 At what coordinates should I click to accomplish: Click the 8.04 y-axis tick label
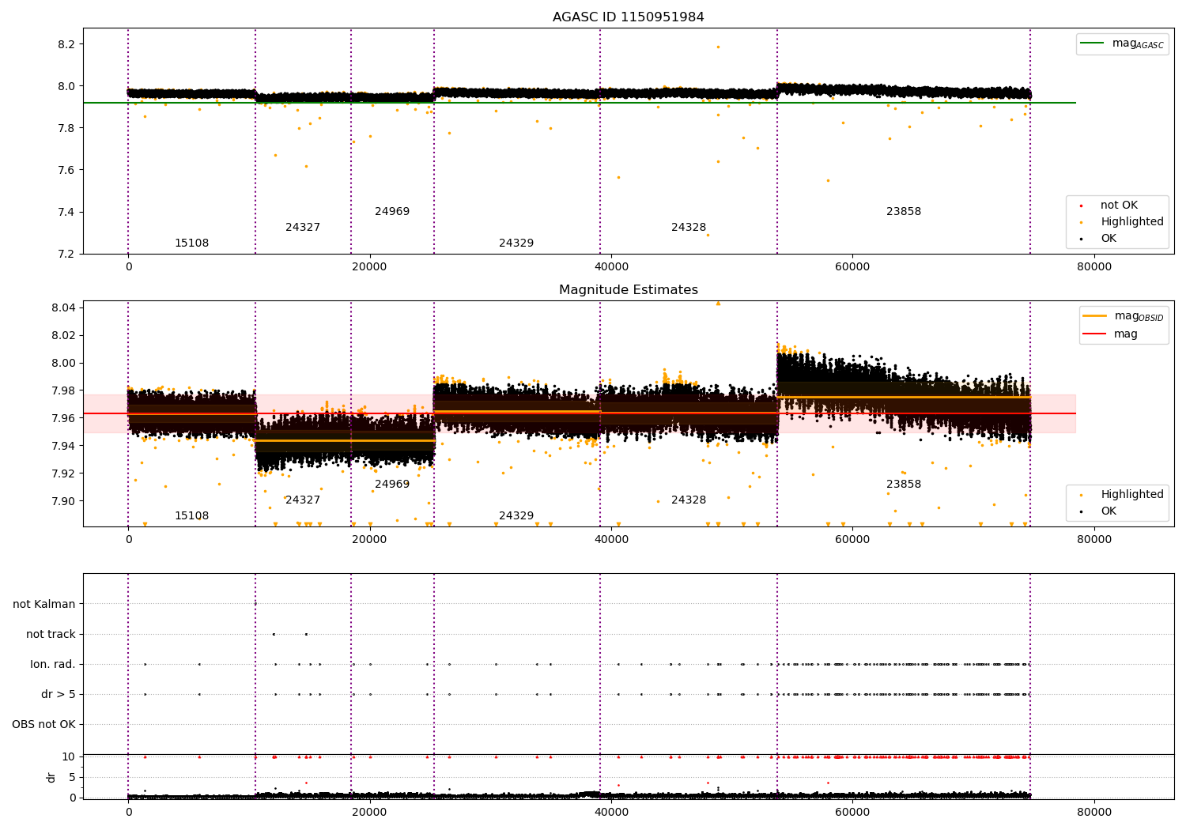point(63,307)
